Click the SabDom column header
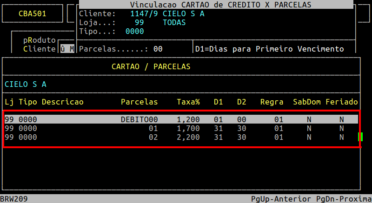Screen dimensions: 372x203 click(x=306, y=102)
